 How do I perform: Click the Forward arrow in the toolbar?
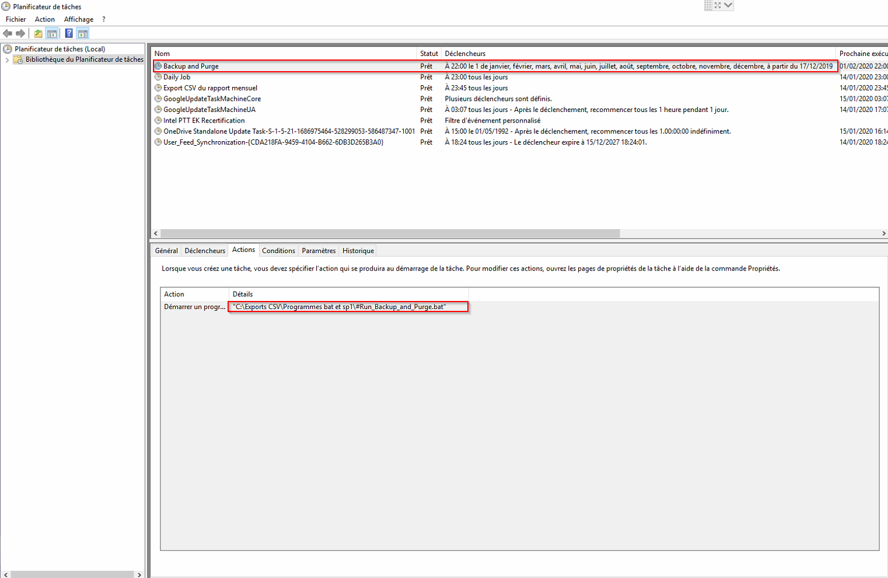coord(20,33)
